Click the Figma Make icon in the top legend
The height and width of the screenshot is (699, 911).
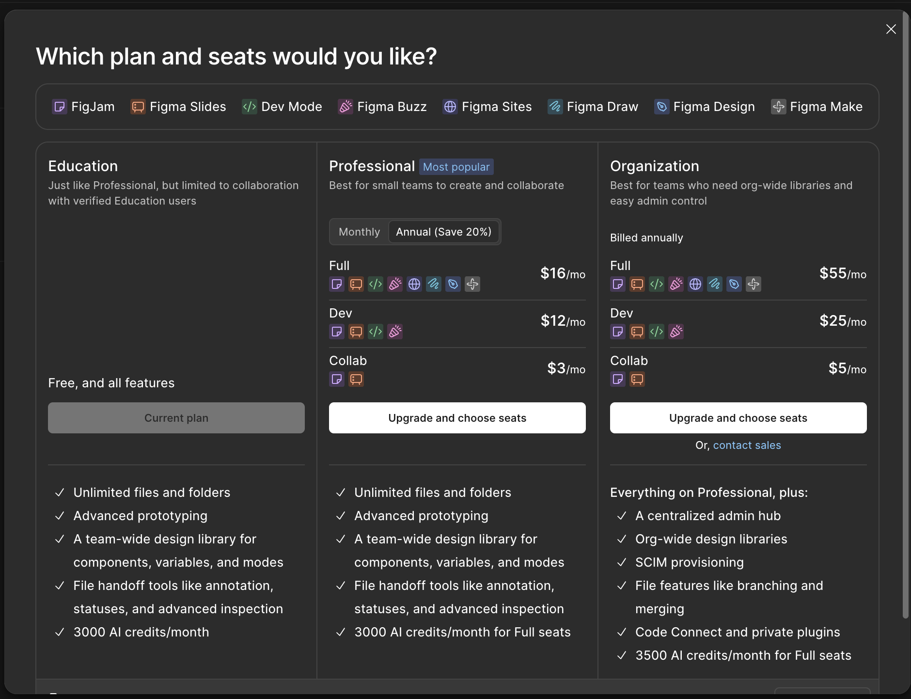click(x=778, y=107)
